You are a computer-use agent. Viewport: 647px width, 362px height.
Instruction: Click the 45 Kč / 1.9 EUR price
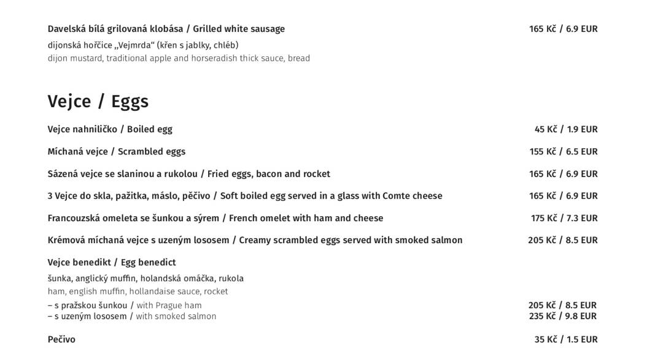[x=566, y=129]
